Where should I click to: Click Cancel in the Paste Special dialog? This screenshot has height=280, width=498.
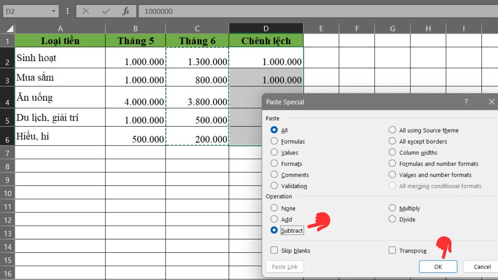[482, 267]
